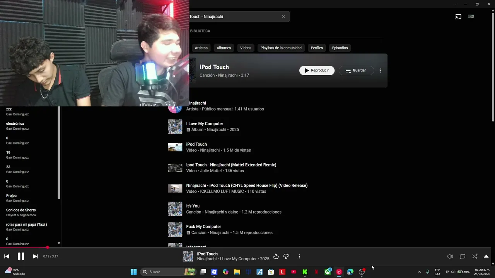
Task: Click the Guardar button
Action: (356, 71)
